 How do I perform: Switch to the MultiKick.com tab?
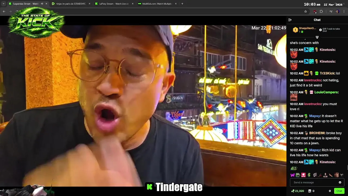point(157,4)
